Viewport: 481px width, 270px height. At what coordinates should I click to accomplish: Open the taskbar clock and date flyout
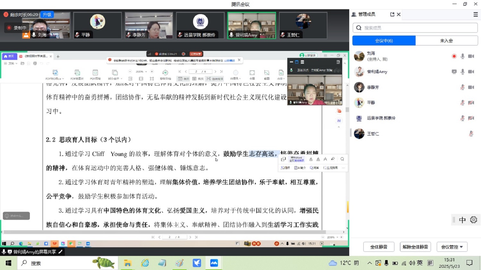(x=449, y=263)
